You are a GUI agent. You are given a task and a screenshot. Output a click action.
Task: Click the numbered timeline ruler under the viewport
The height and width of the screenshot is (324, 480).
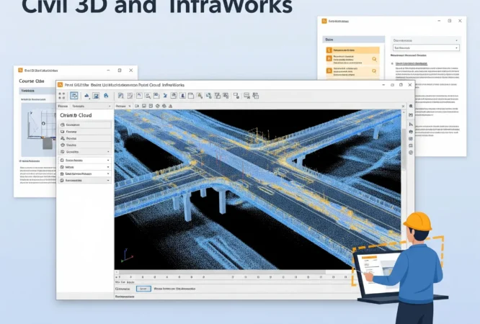[x=234, y=277]
